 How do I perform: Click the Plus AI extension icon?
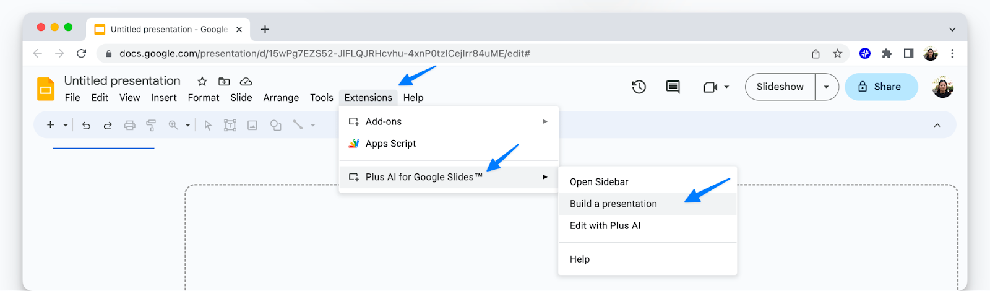865,53
